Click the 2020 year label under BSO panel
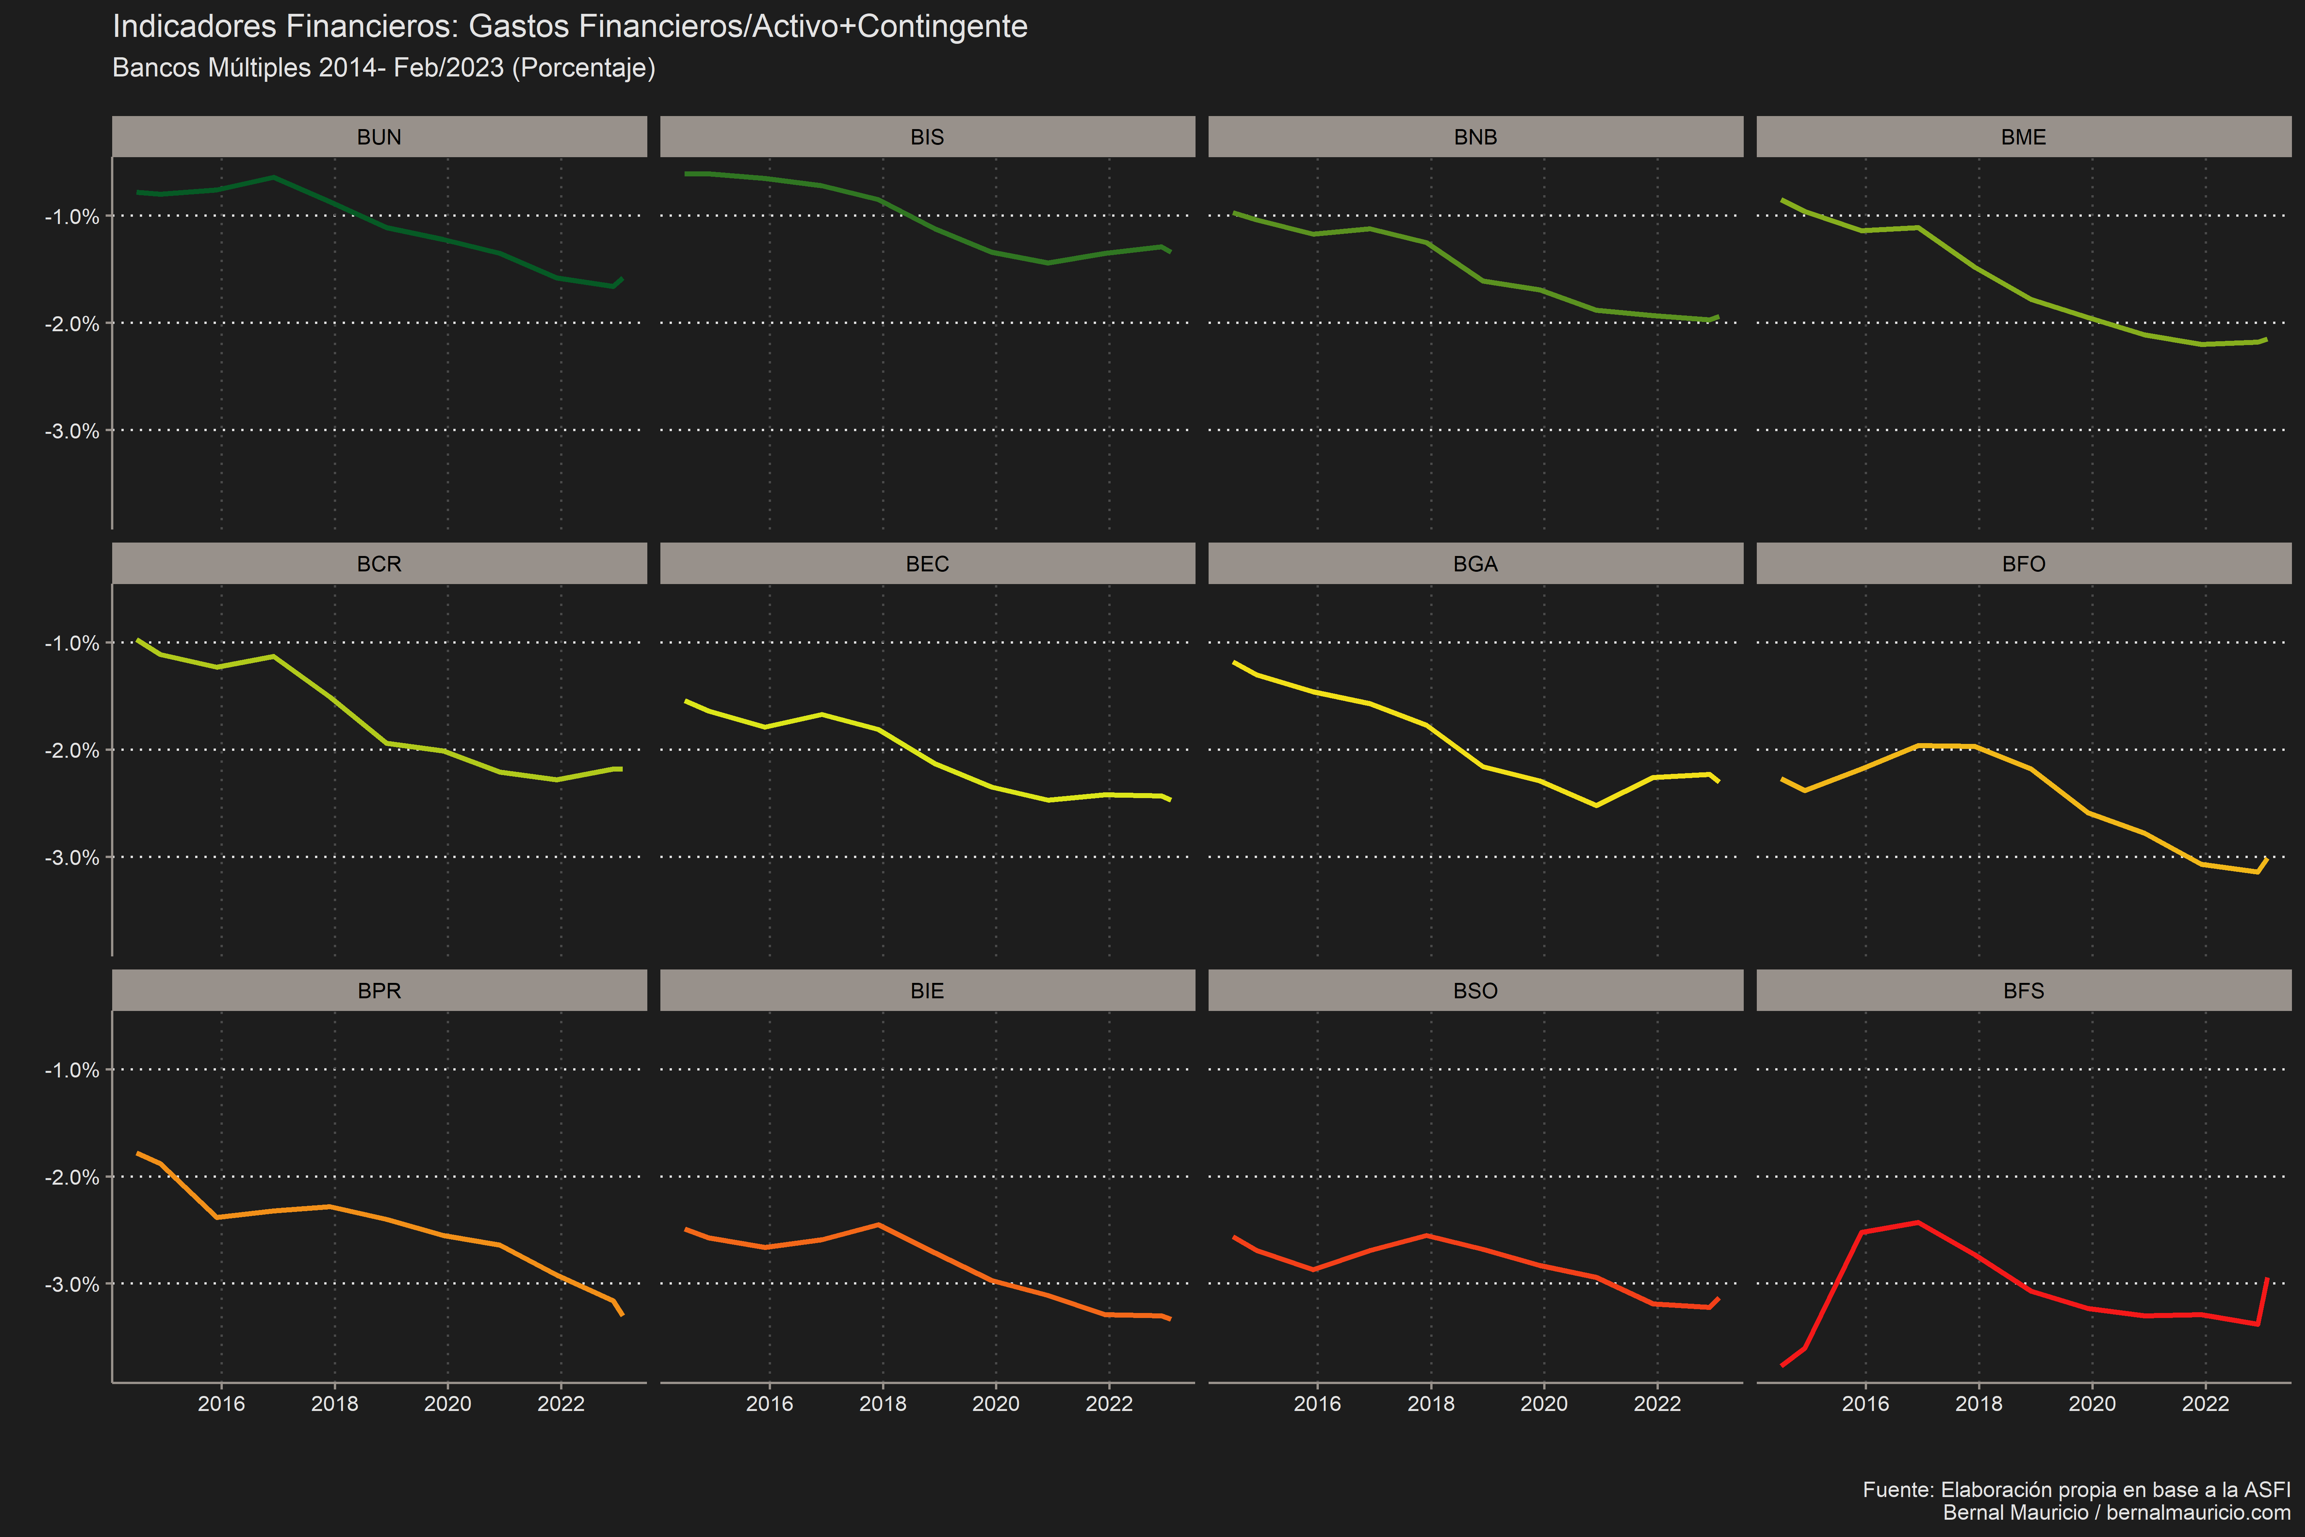The image size is (2305, 1537). click(x=1544, y=1404)
